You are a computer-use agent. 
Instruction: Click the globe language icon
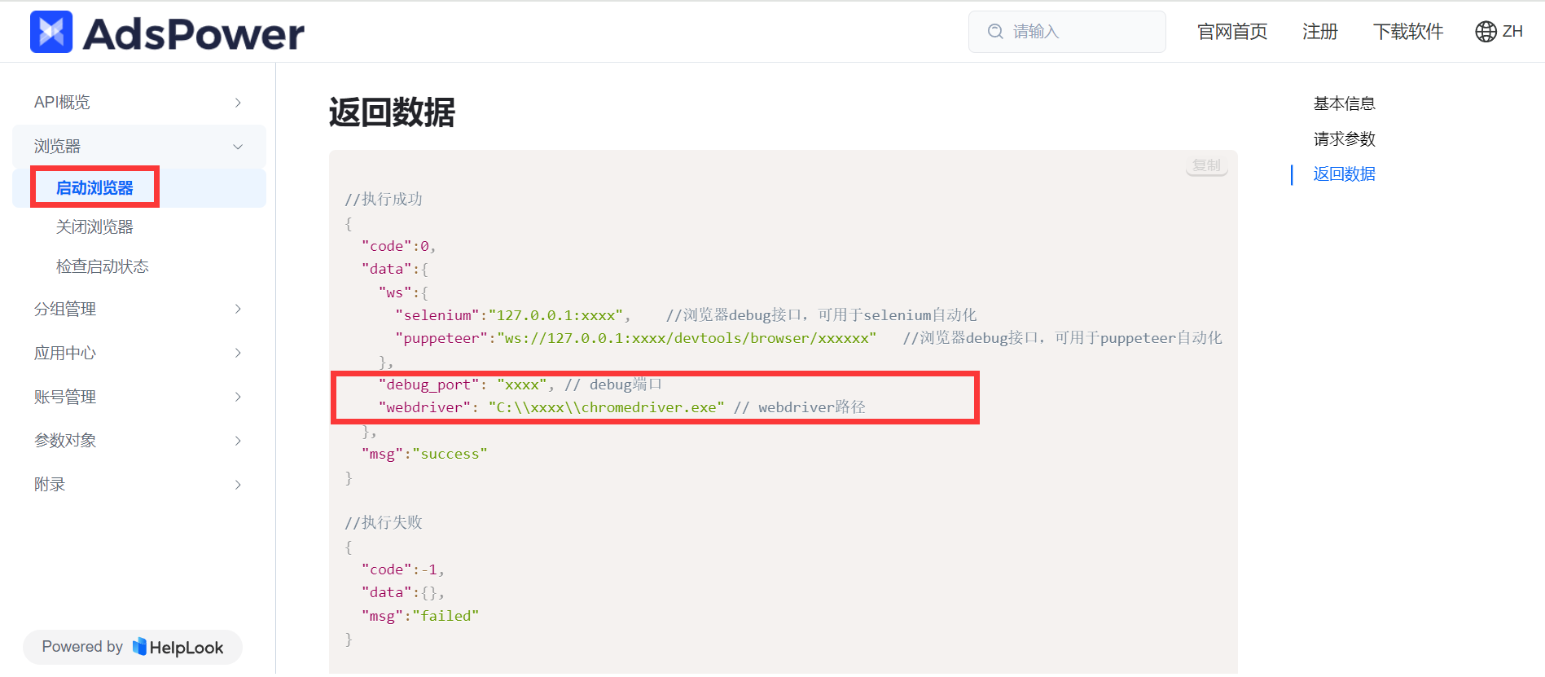pos(1486,32)
